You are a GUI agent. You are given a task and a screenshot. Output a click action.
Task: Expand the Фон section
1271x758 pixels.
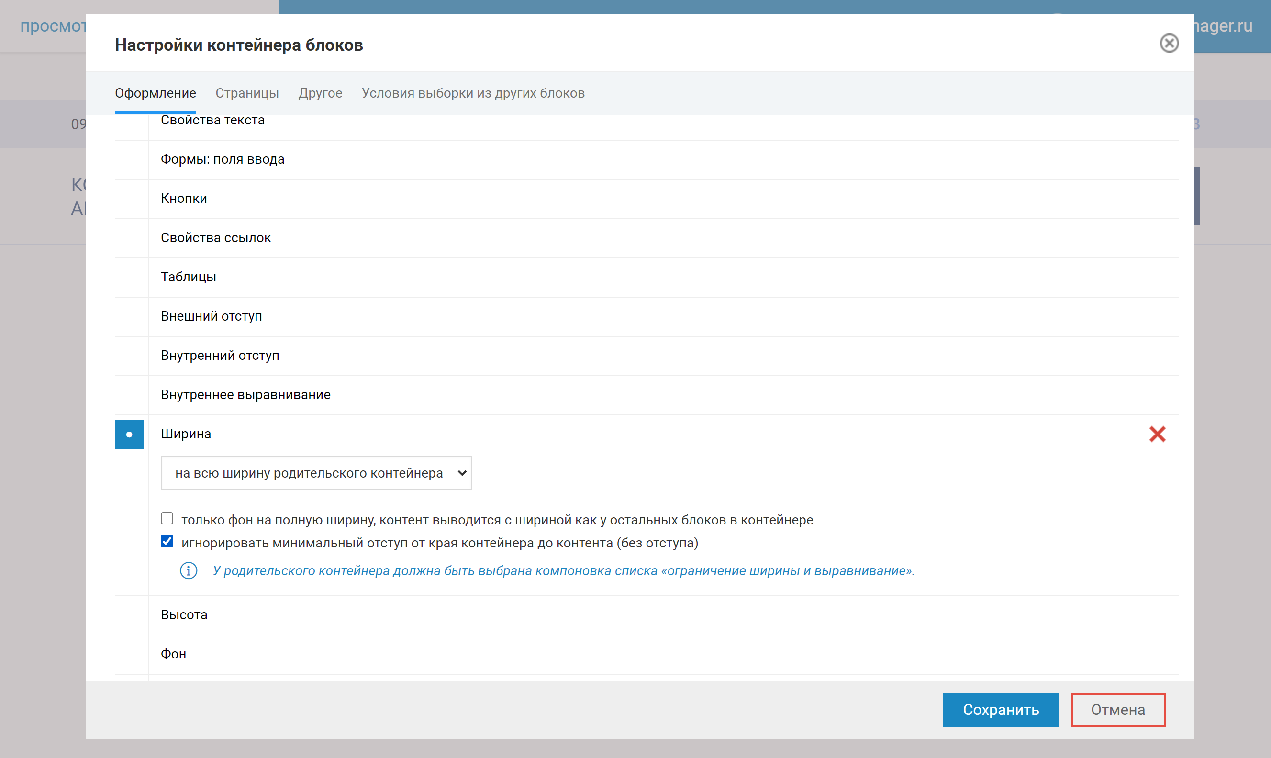click(x=174, y=654)
